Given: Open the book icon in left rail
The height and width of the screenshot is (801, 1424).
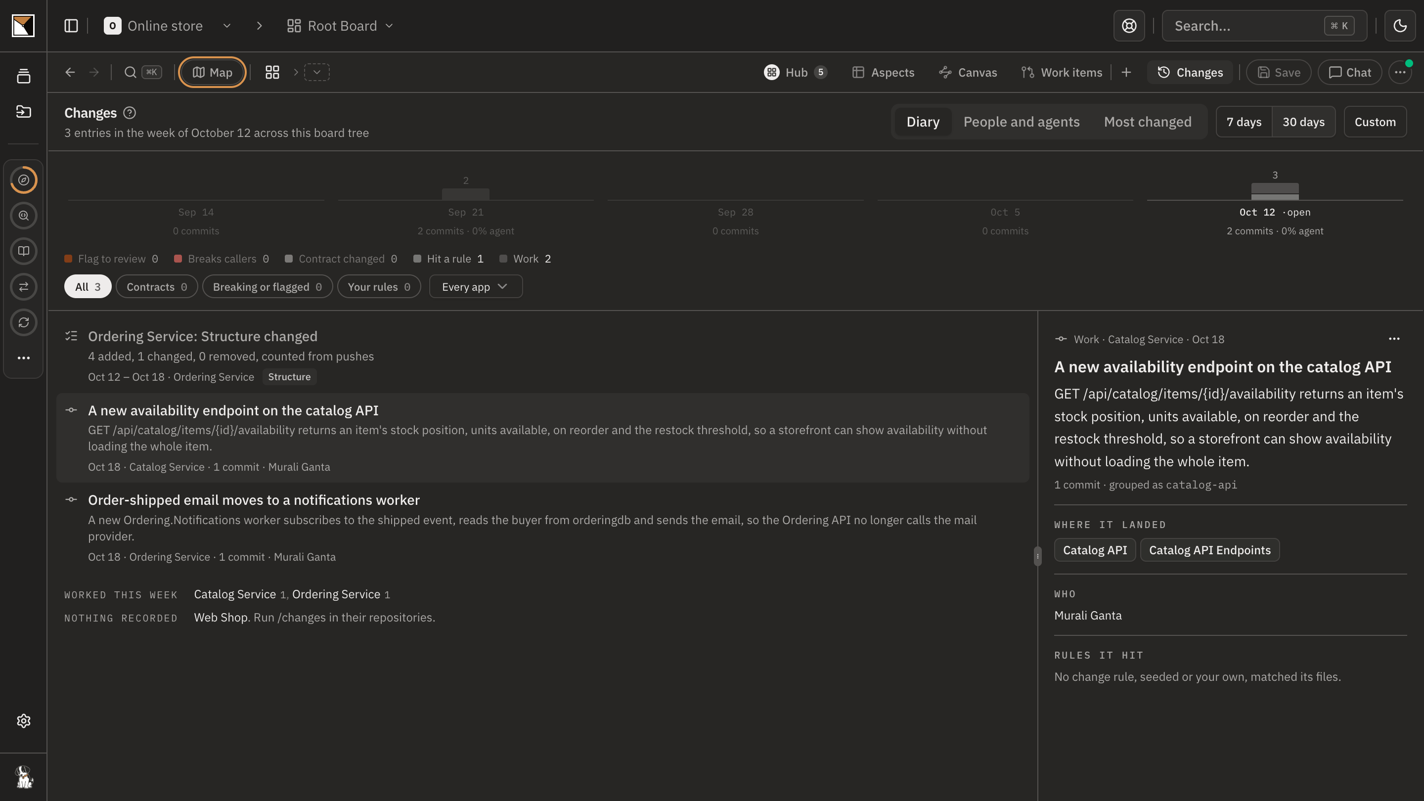Looking at the screenshot, I should [23, 251].
